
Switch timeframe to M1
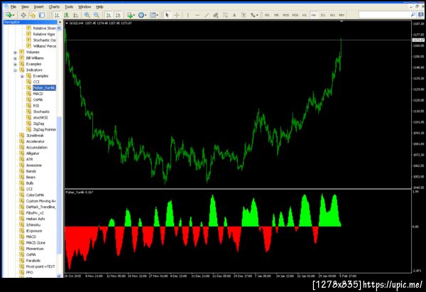pos(267,15)
